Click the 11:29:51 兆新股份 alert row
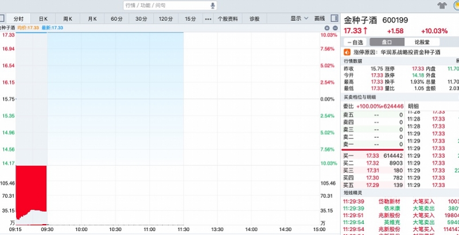Screen dimensions: 459x235 point(401,216)
